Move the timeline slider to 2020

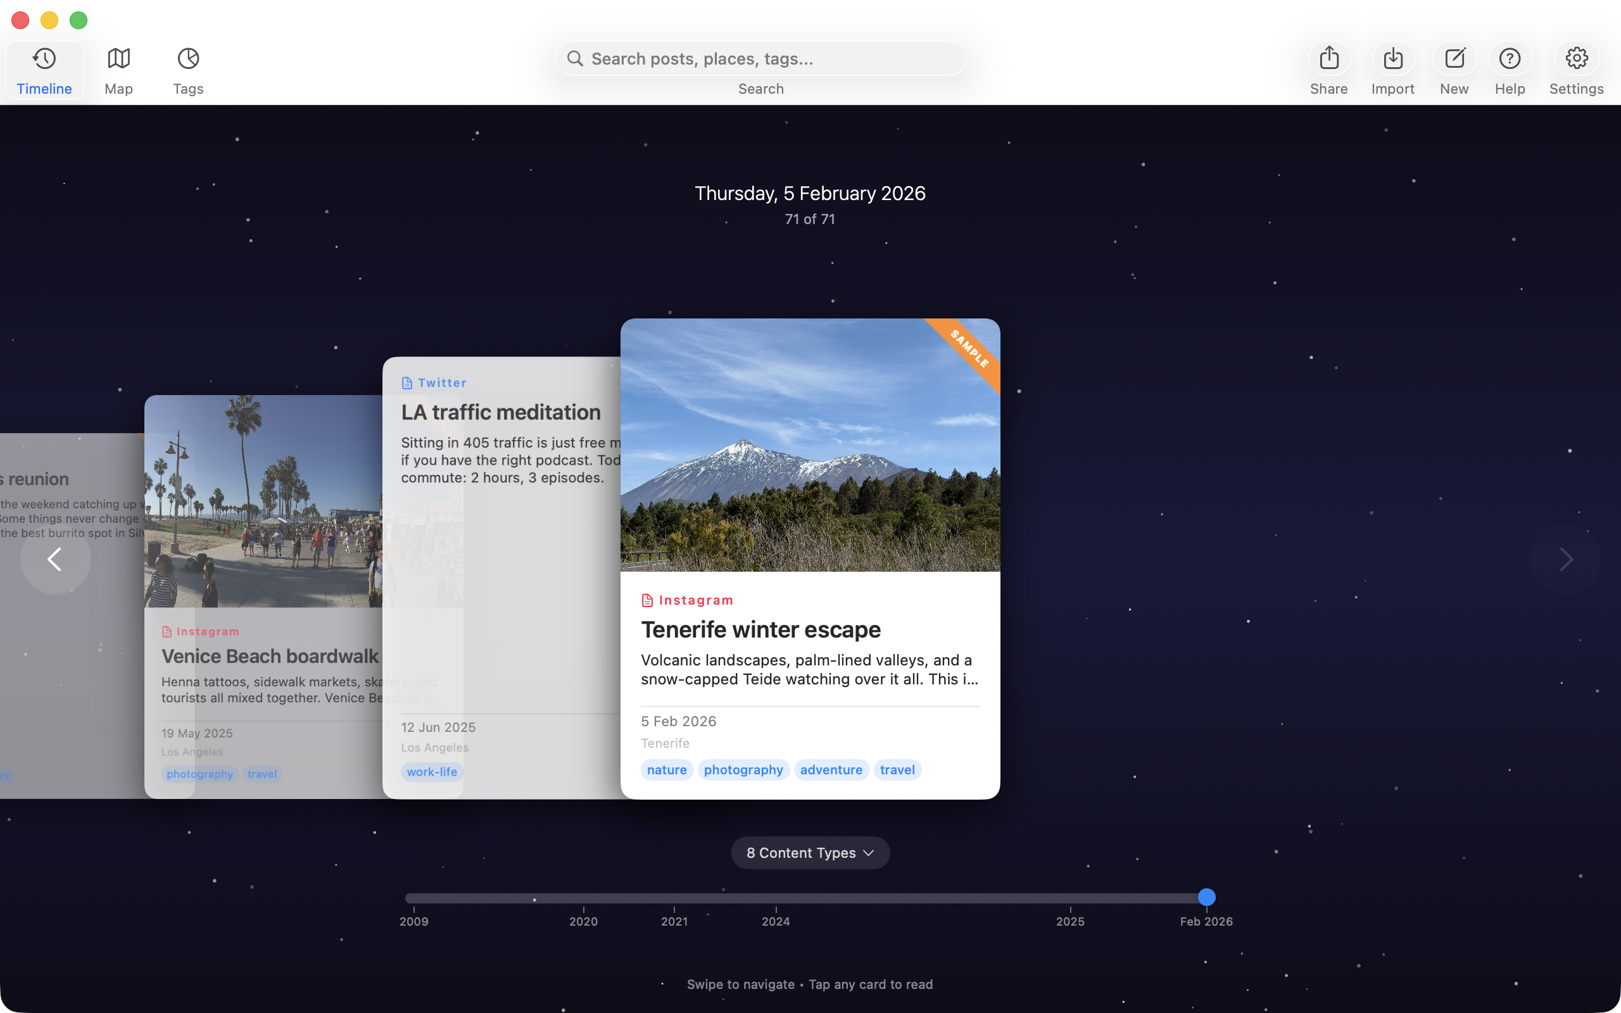[583, 898]
